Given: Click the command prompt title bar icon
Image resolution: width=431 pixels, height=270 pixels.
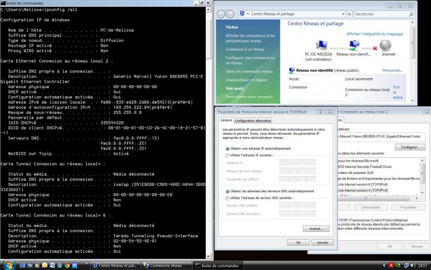Looking at the screenshot, I should (x=3, y=3).
